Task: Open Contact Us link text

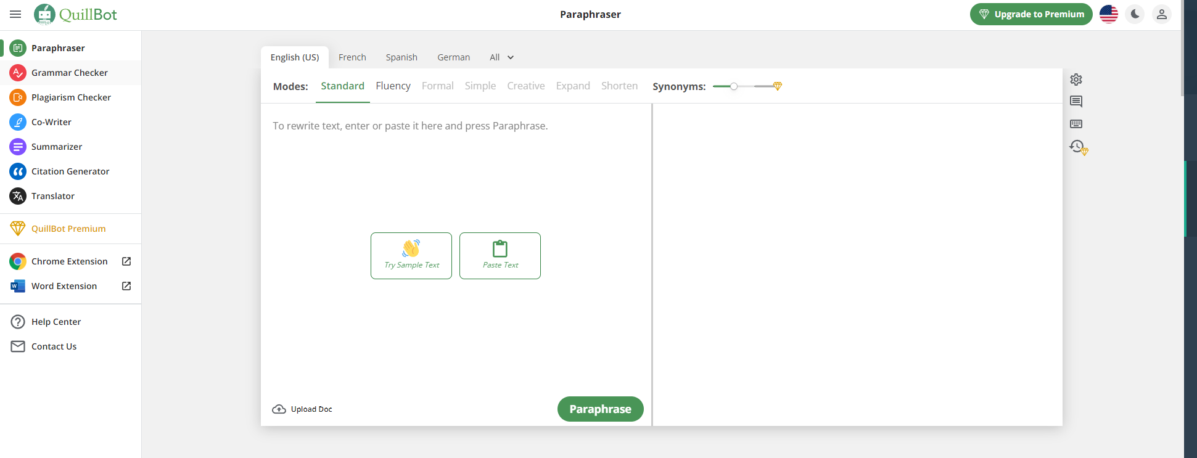Action: (x=54, y=346)
